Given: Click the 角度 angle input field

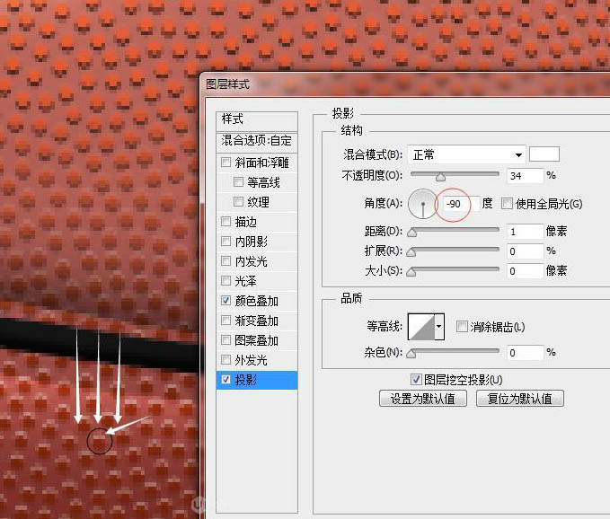Looking at the screenshot, I should click(x=457, y=204).
